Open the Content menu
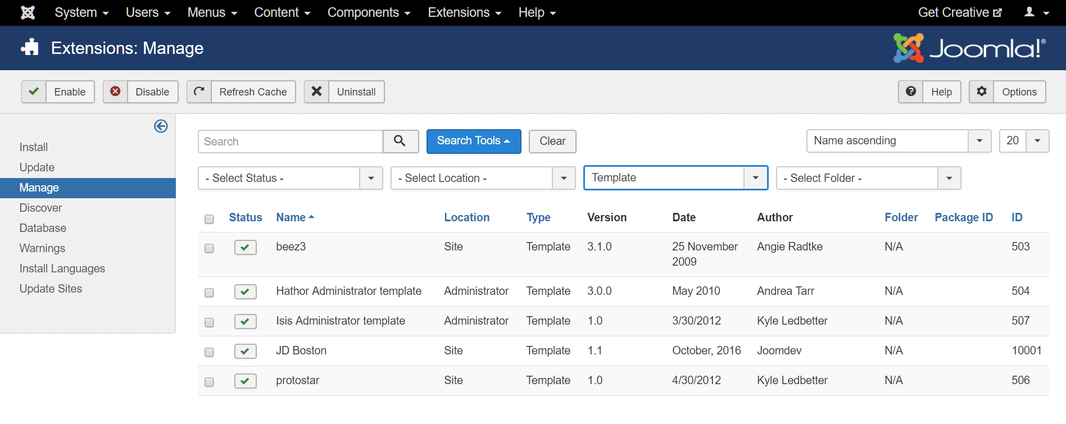 pyautogui.click(x=282, y=12)
